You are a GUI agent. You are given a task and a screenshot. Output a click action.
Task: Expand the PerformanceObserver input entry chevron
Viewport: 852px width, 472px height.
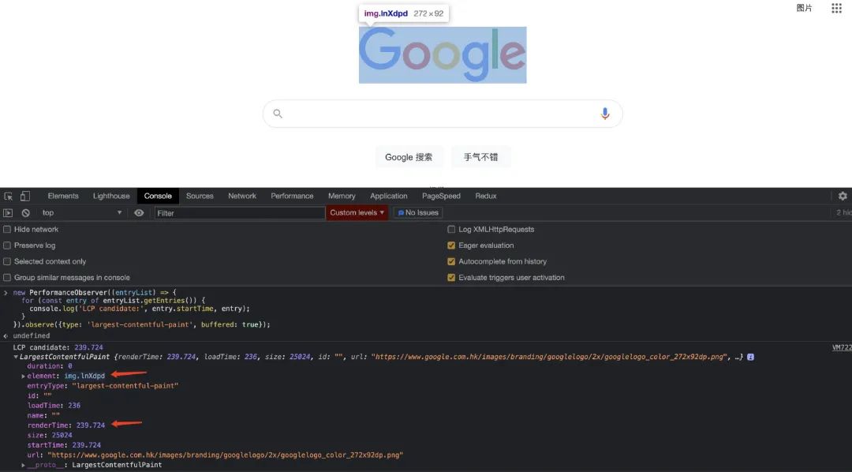coord(6,293)
